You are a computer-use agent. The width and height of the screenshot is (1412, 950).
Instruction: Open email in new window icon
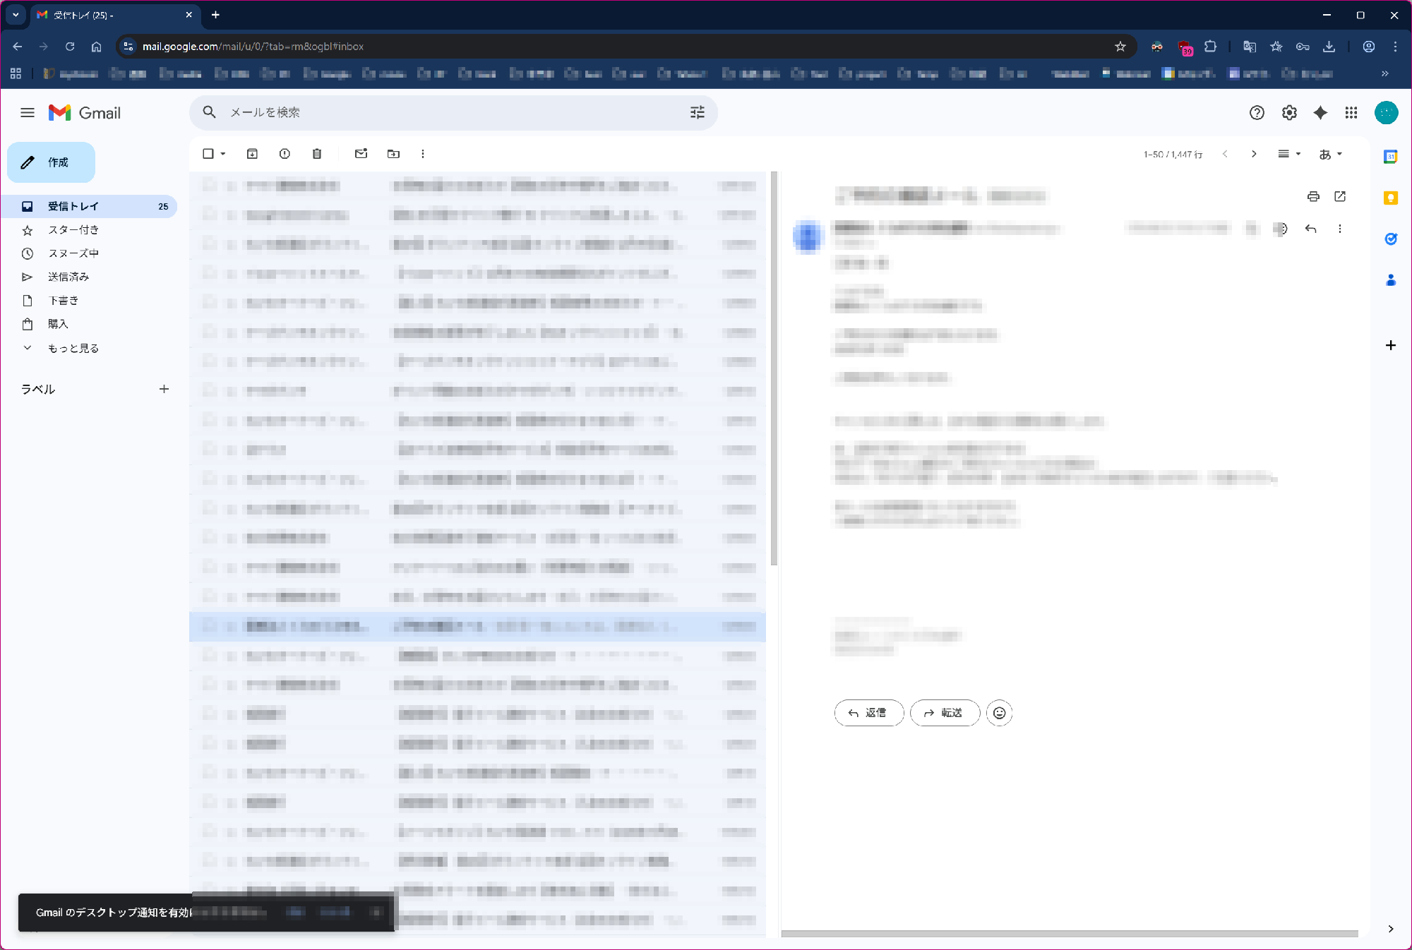click(1340, 197)
